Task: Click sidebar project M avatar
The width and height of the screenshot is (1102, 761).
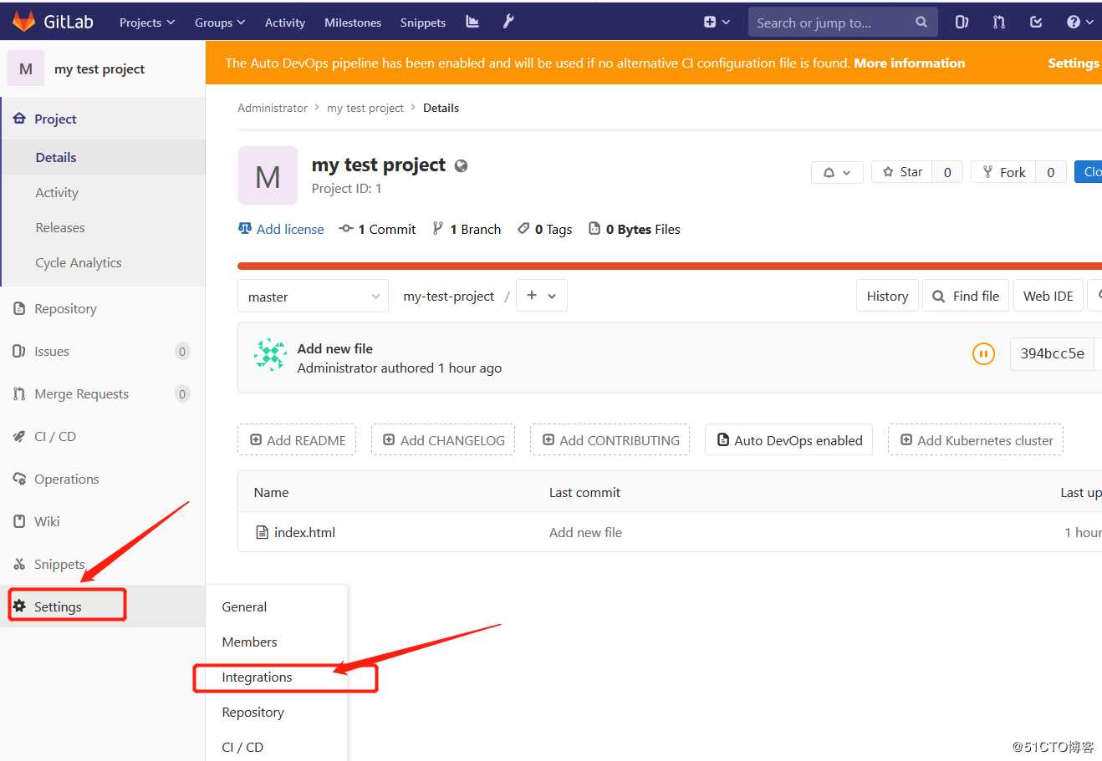Action: pyautogui.click(x=26, y=68)
